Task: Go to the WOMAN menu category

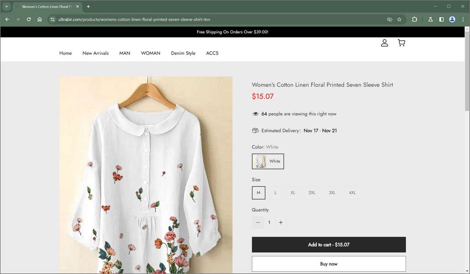Action: [150, 53]
